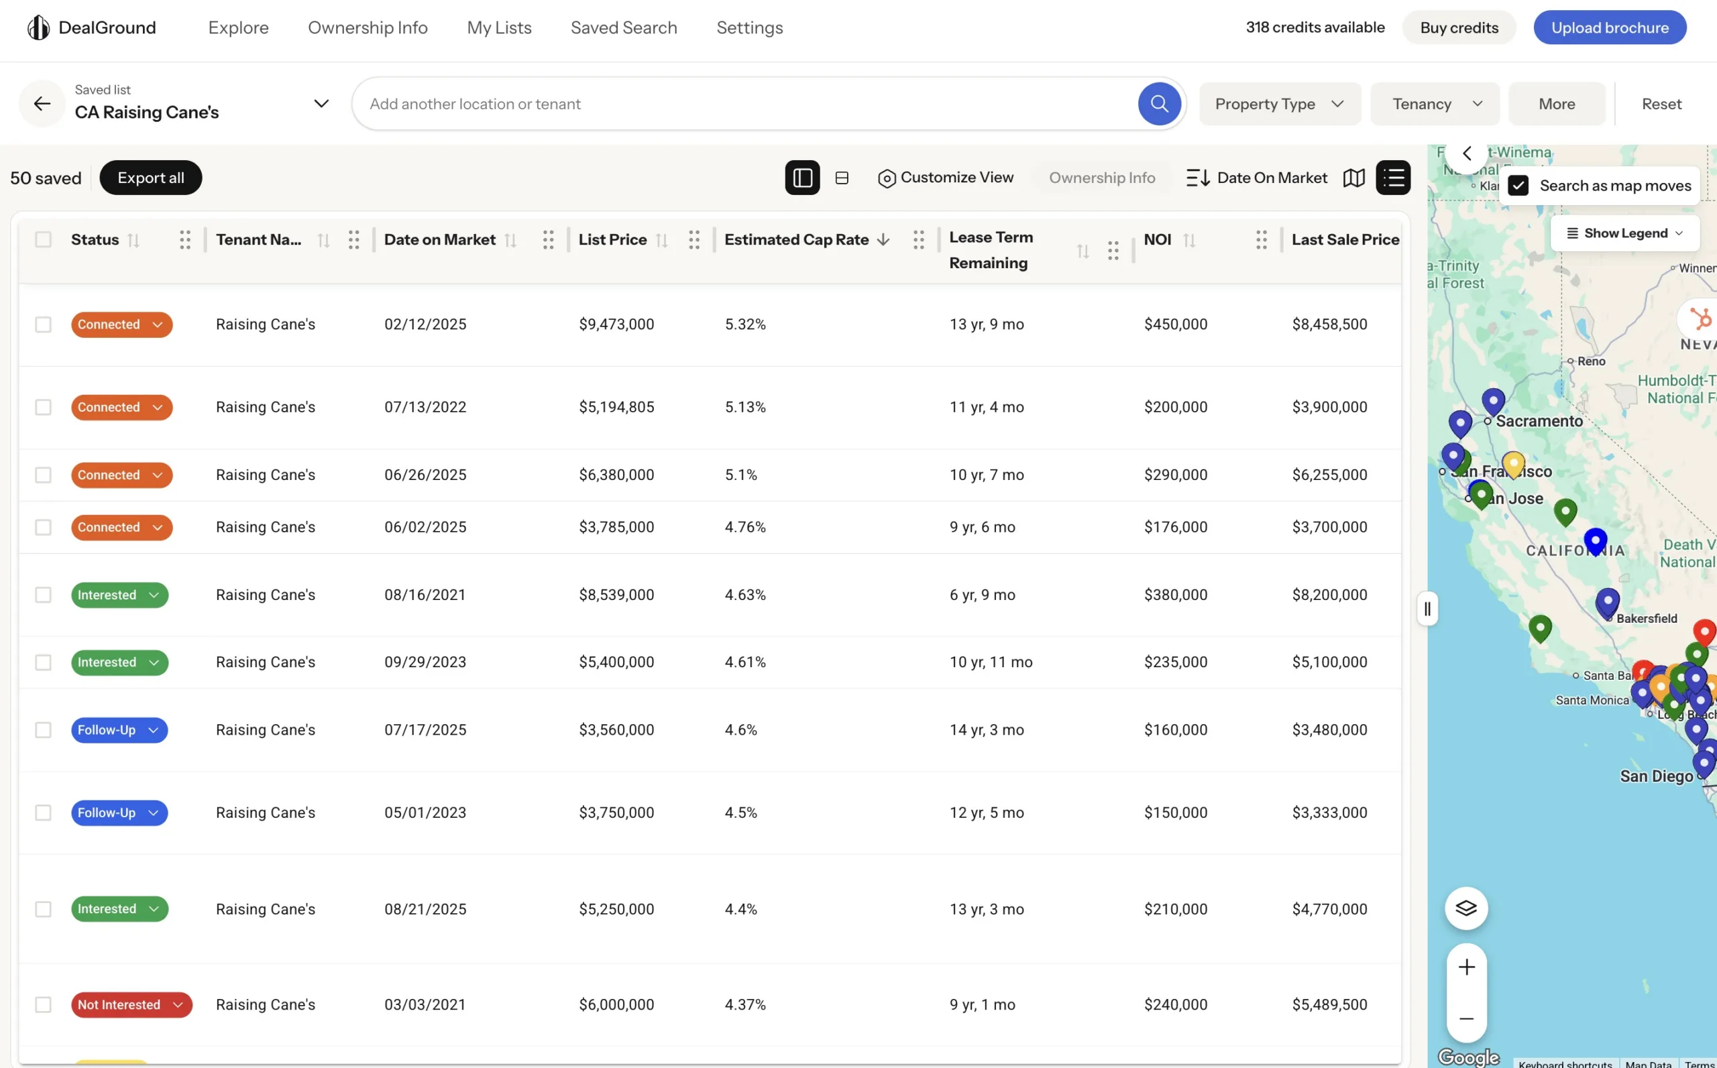Open the Settings menu item
Image resolution: width=1717 pixels, height=1068 pixels.
(x=749, y=27)
